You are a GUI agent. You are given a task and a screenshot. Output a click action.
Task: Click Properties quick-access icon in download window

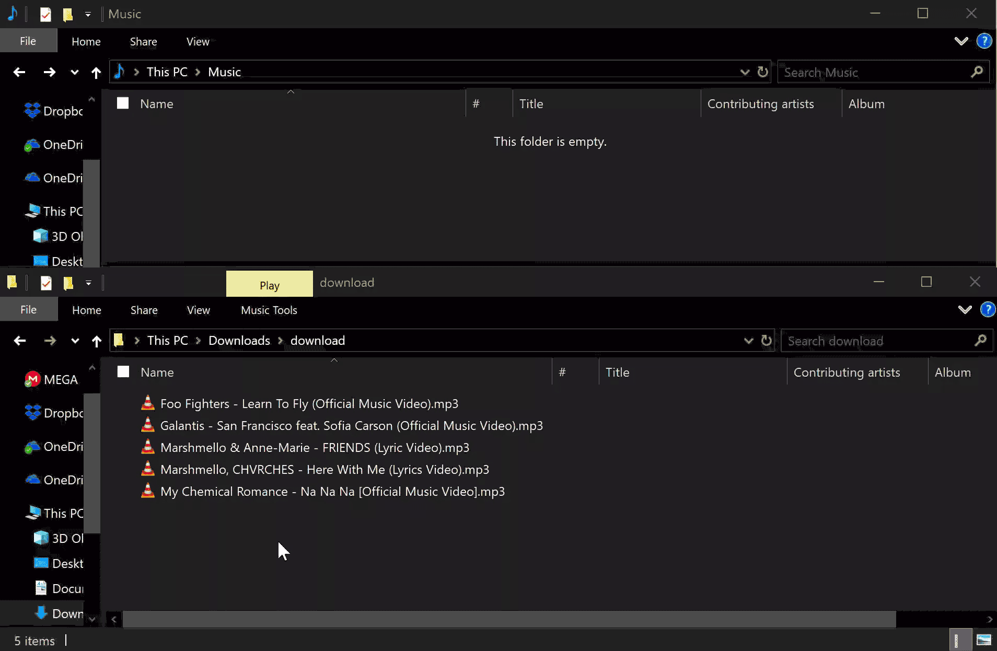coord(46,283)
